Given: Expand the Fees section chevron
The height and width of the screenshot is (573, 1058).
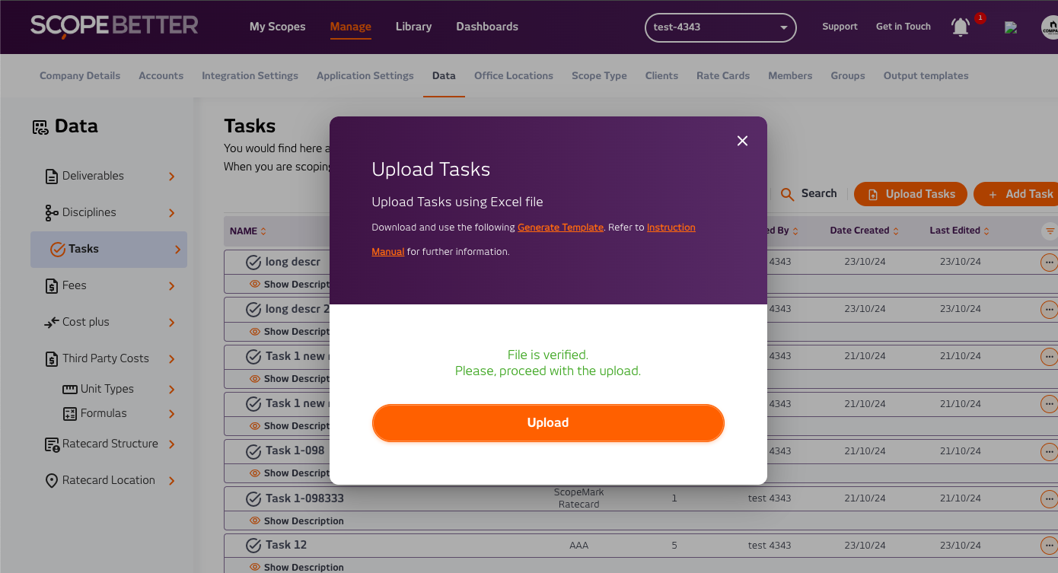Looking at the screenshot, I should pyautogui.click(x=172, y=286).
